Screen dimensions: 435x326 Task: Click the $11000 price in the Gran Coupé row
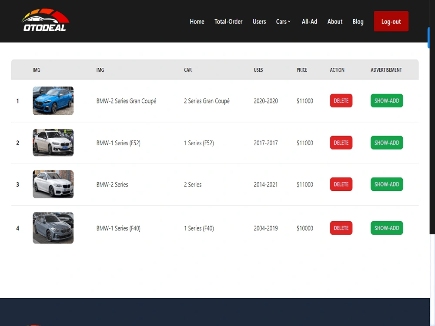pyautogui.click(x=305, y=101)
